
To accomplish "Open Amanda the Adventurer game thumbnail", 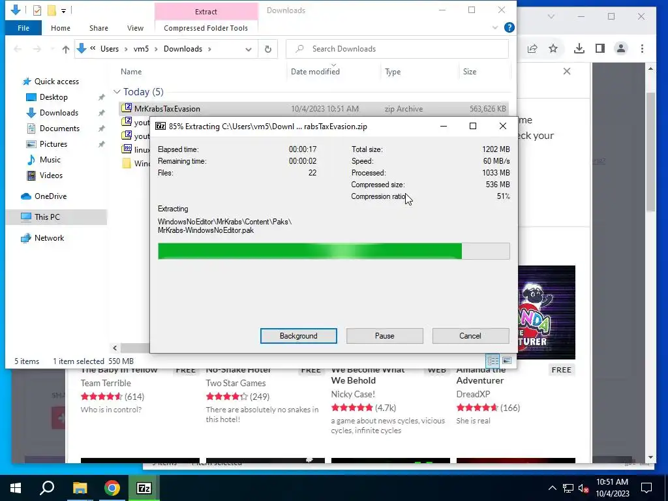I will 547,312.
